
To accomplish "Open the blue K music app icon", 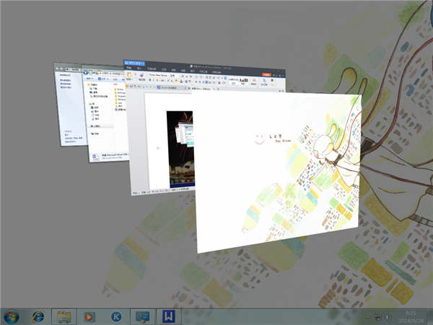I will pos(115,316).
